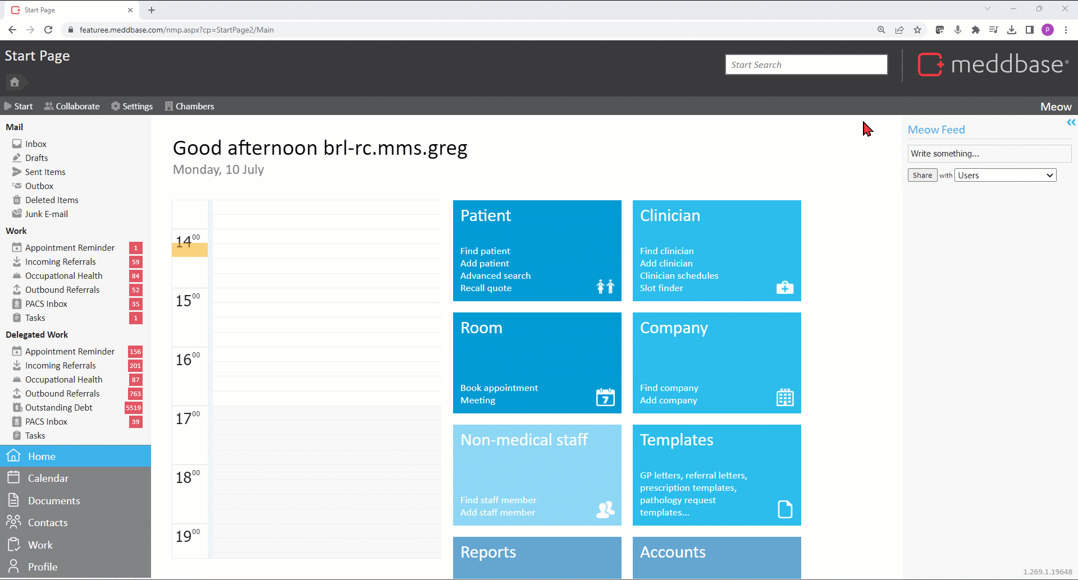This screenshot has width=1078, height=580.
Task: Open the Settings menu
Action: [x=132, y=106]
